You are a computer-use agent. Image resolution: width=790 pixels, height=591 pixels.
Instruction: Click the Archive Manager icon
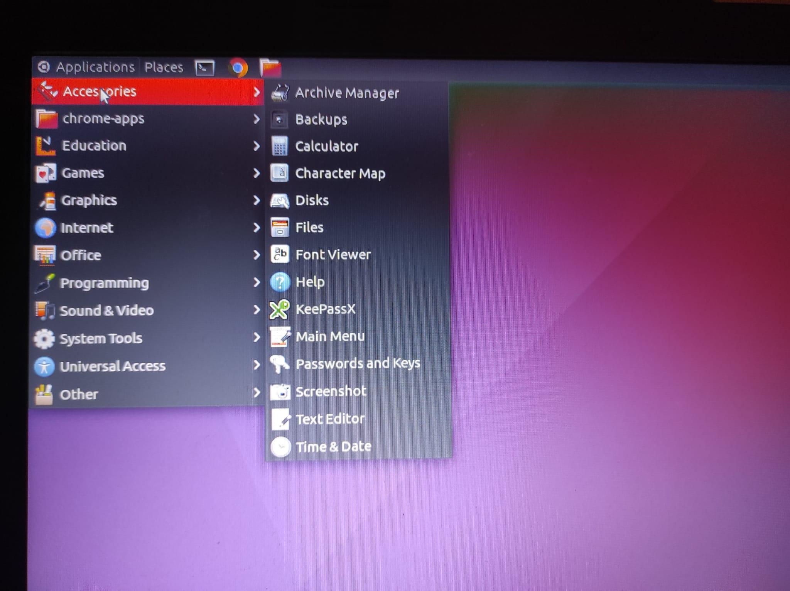[280, 93]
